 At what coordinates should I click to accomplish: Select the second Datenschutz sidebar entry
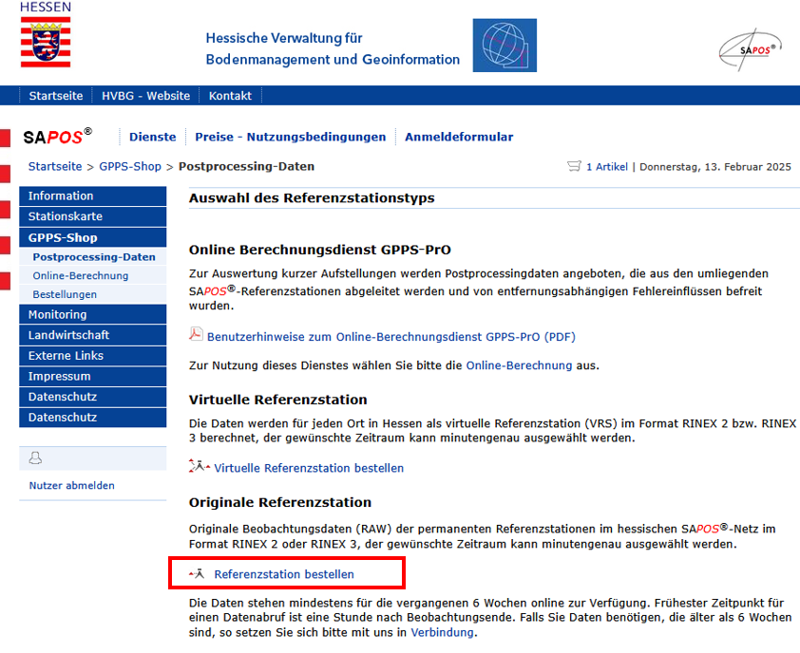pyautogui.click(x=93, y=418)
